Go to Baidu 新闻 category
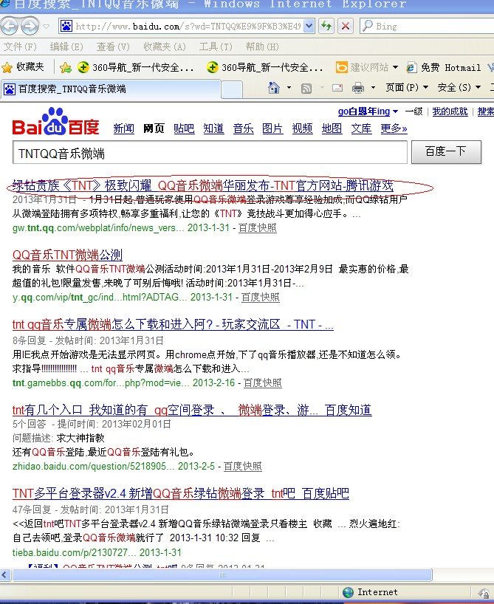Viewport: 494px width, 604px height. point(124,128)
